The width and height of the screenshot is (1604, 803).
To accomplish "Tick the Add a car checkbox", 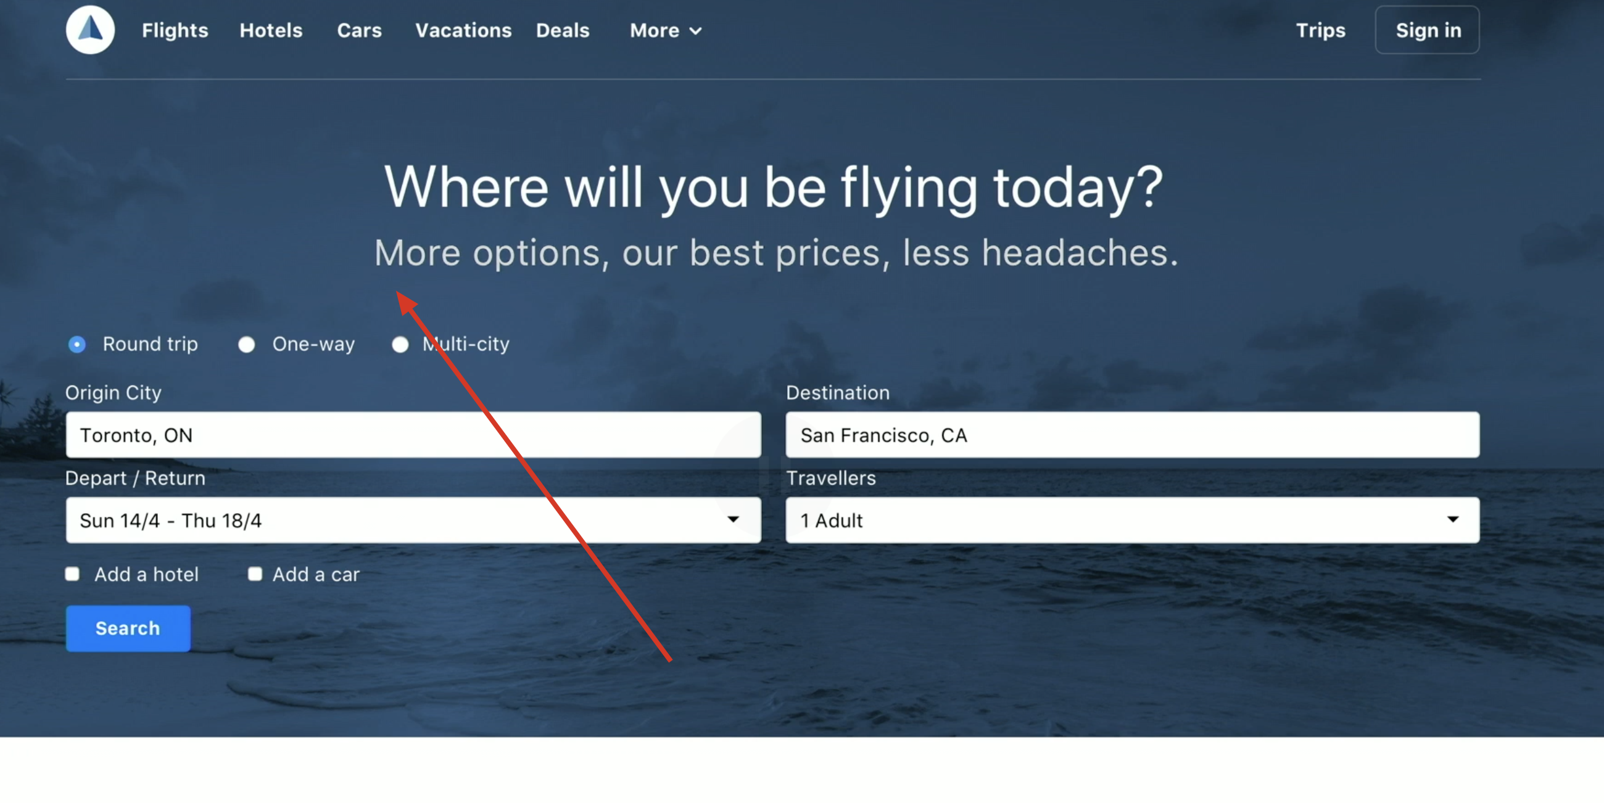I will 255,574.
